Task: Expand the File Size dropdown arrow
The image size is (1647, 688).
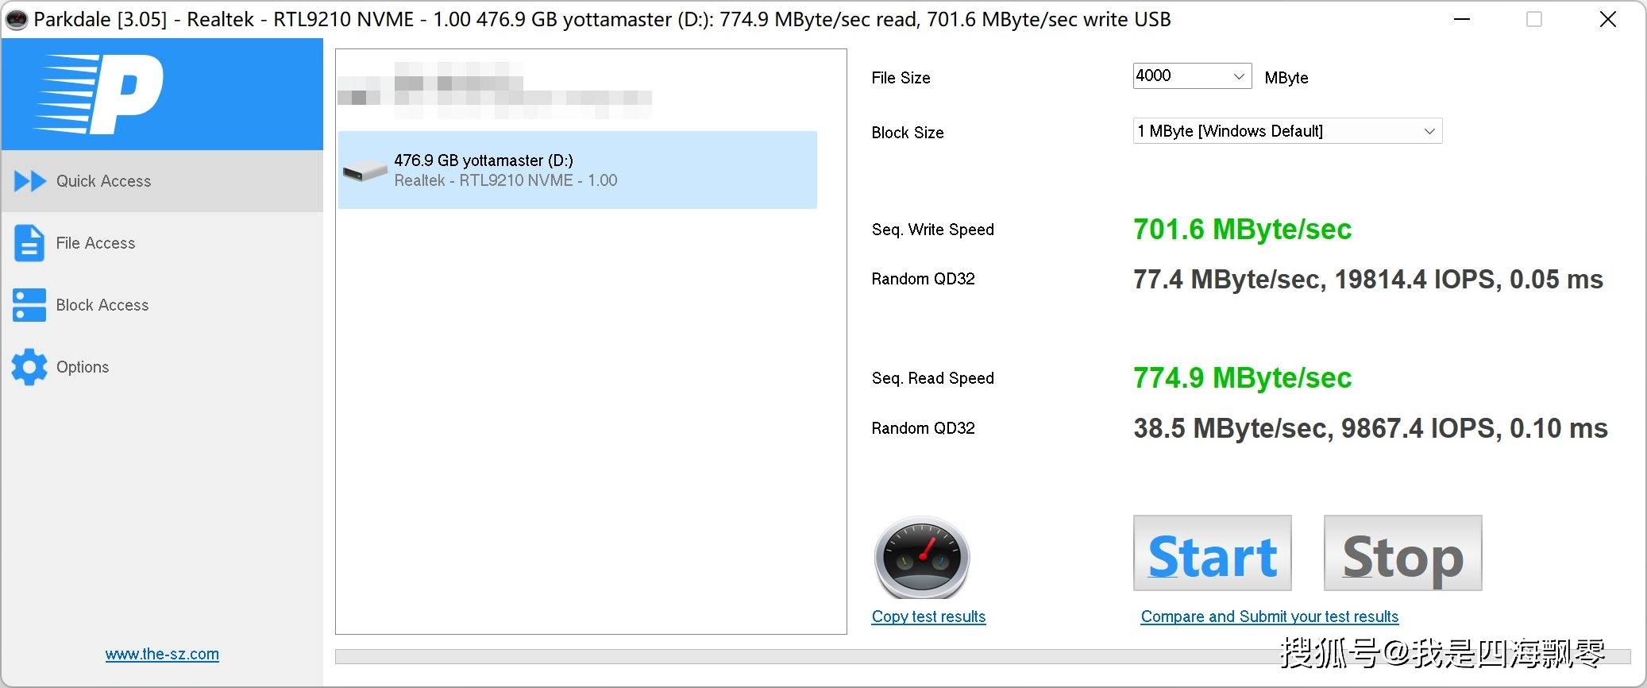Action: pos(1239,76)
